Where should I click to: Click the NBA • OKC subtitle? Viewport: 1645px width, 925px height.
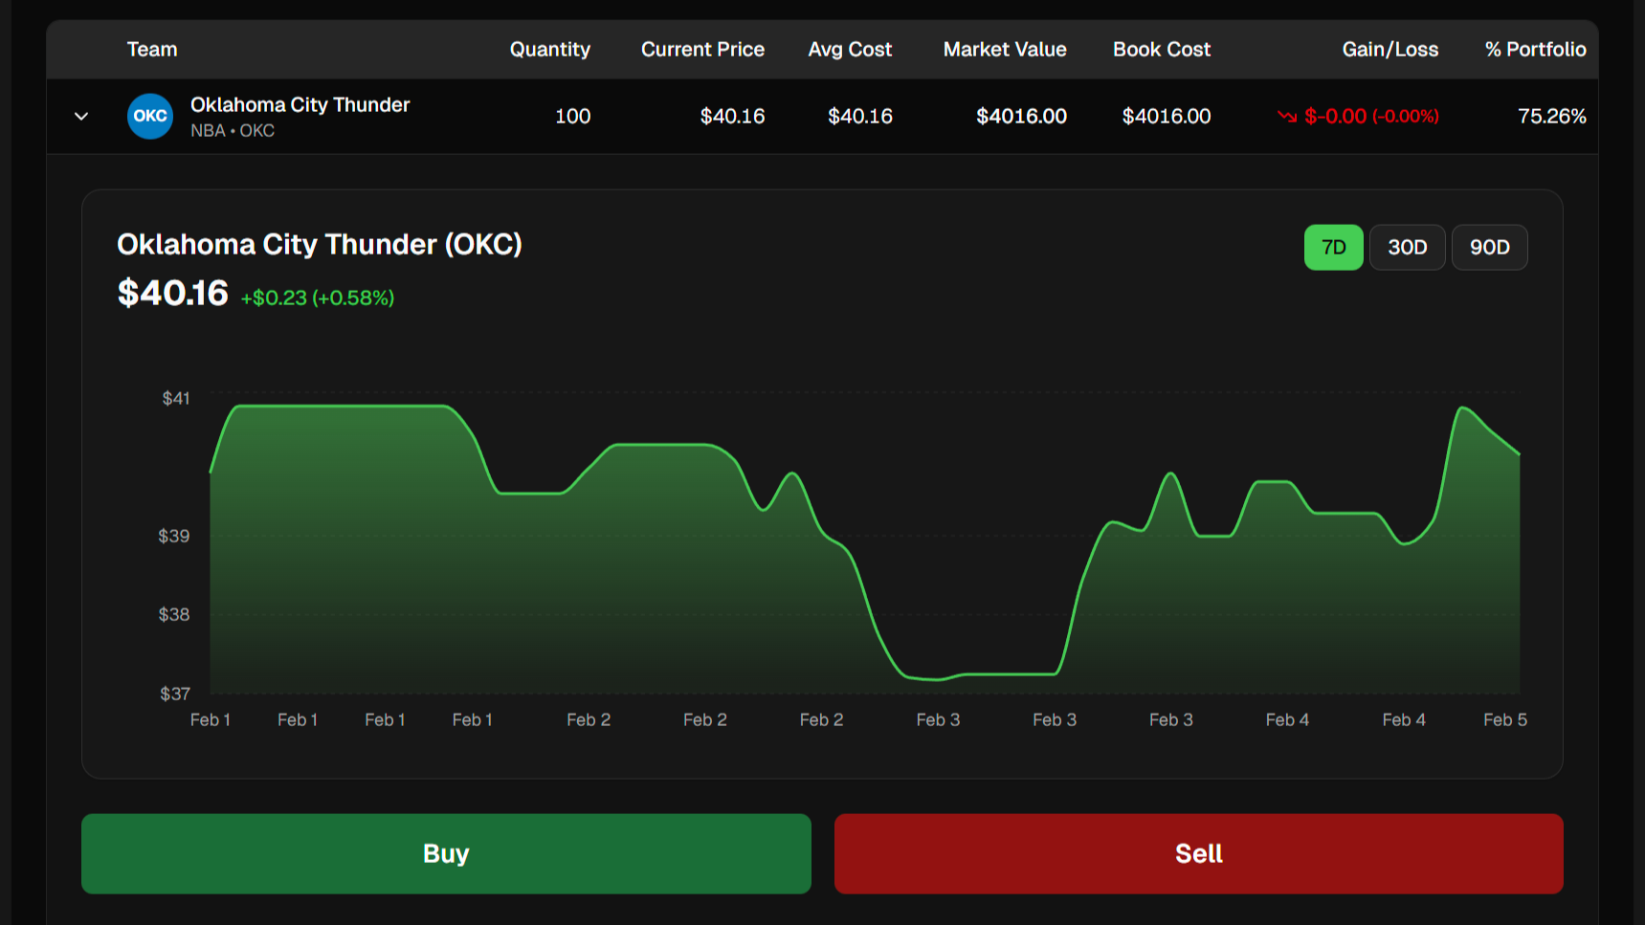click(x=233, y=131)
